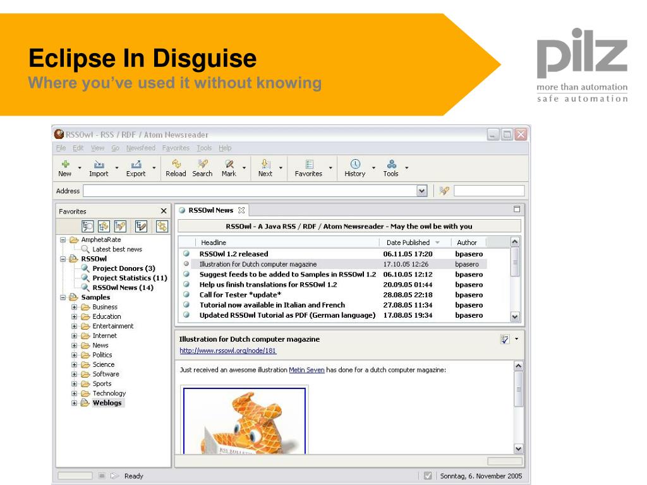Toggle the checkbox in the status bar
Image resolution: width=647 pixels, height=485 pixels.
pyautogui.click(x=428, y=476)
